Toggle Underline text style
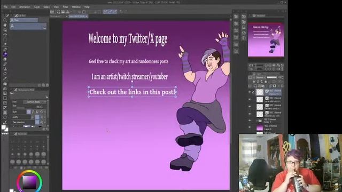Image resolution: width=342 pixels, height=192 pixels. pyautogui.click(x=37, y=112)
